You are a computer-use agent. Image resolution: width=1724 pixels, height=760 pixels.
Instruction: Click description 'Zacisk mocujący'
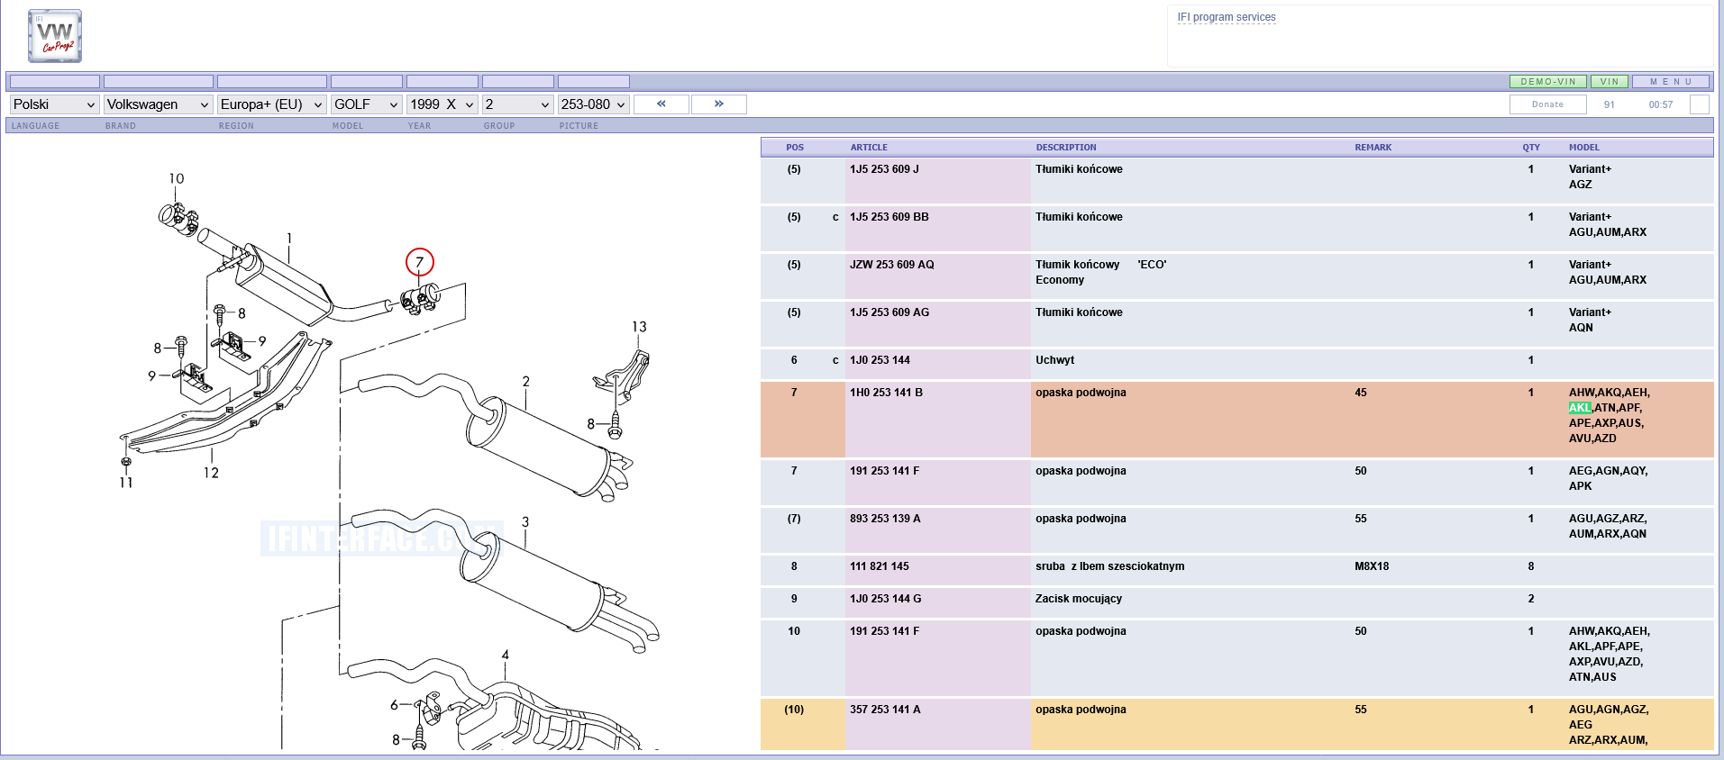pos(1079,599)
